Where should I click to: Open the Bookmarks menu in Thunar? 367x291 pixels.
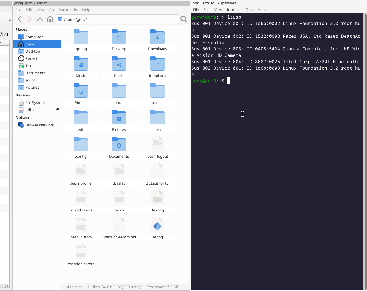pos(68,10)
